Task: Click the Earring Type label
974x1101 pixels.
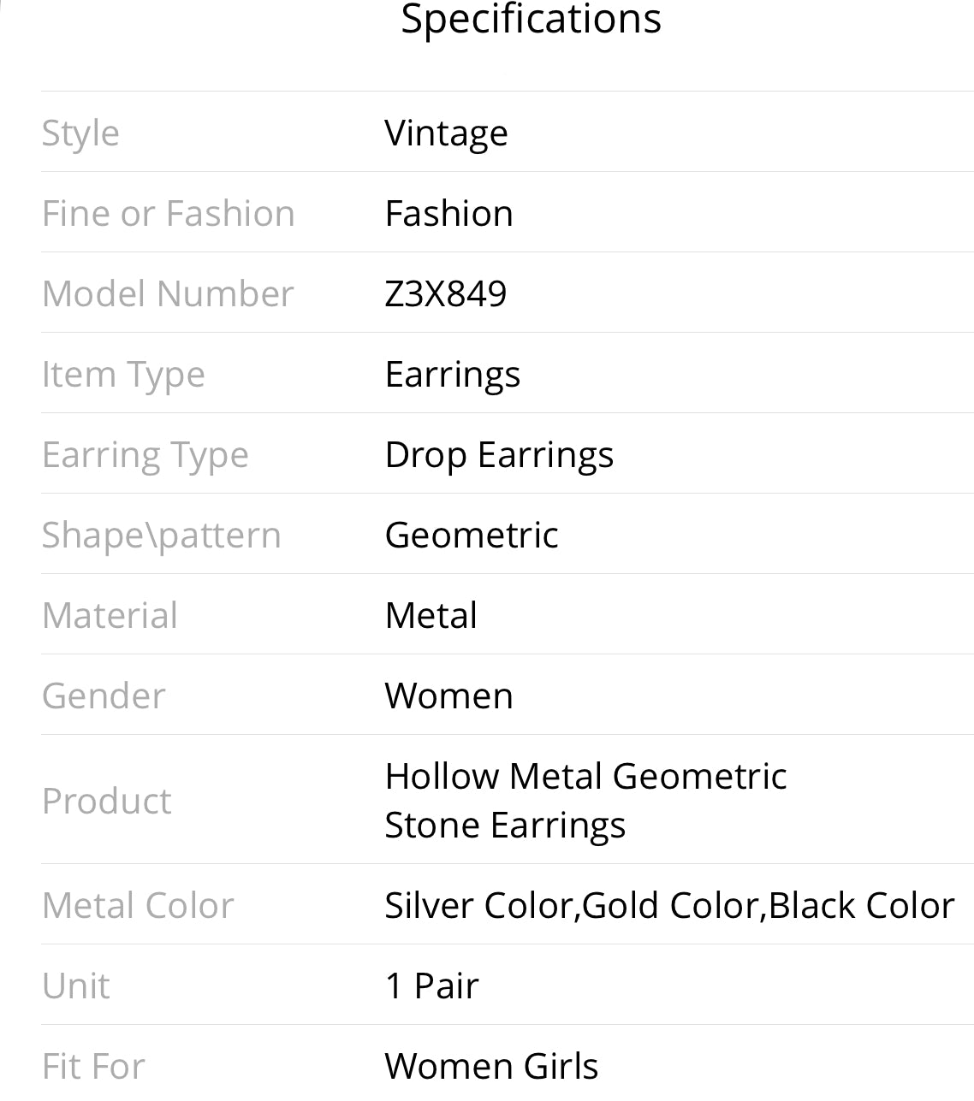Action: point(145,455)
